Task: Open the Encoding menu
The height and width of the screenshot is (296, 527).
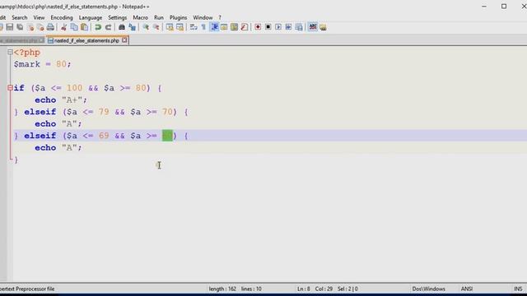Action: point(62,17)
